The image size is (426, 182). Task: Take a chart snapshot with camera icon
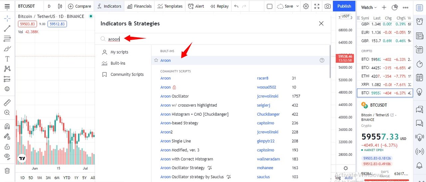point(328,6)
